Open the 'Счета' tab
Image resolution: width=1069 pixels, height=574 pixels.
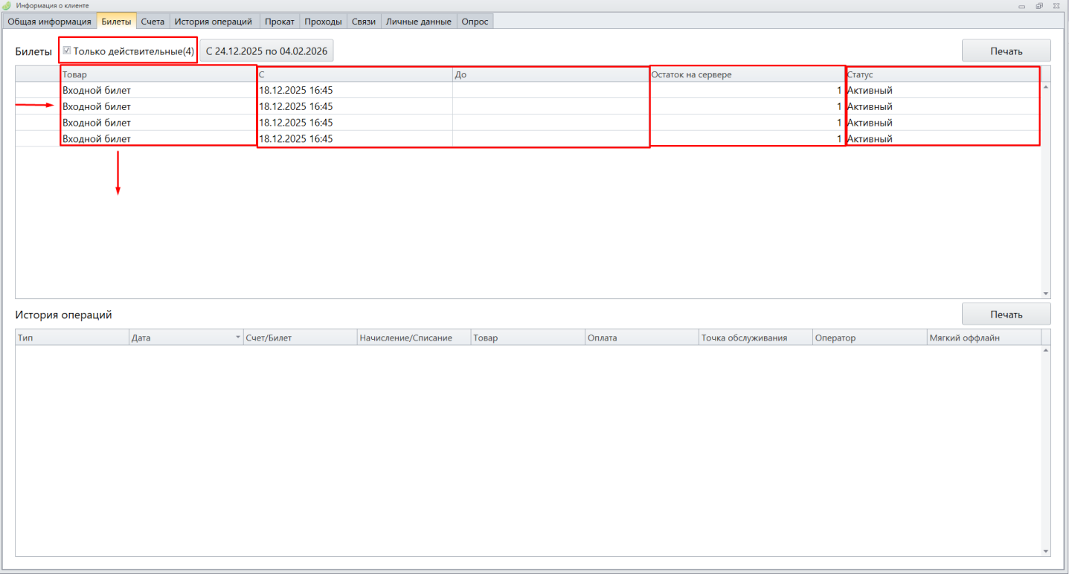[153, 22]
